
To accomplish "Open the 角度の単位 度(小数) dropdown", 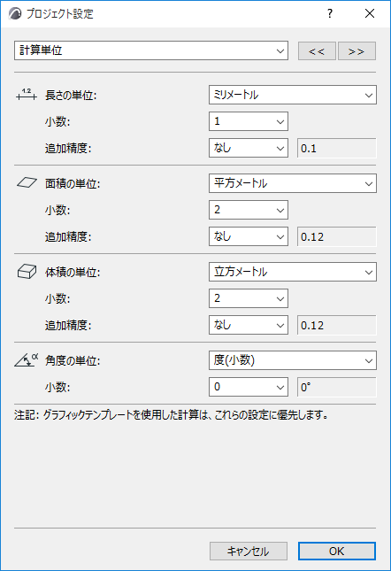I will click(293, 360).
